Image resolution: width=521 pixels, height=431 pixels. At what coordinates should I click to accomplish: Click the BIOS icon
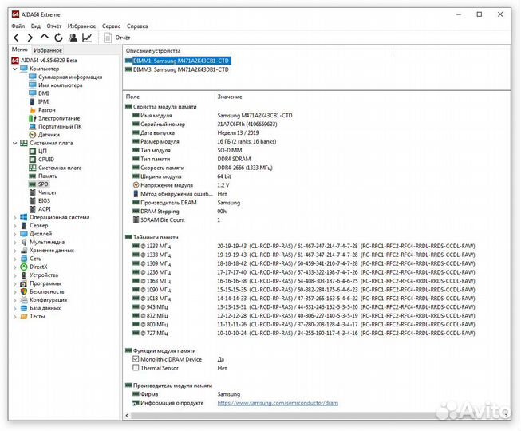pyautogui.click(x=32, y=201)
